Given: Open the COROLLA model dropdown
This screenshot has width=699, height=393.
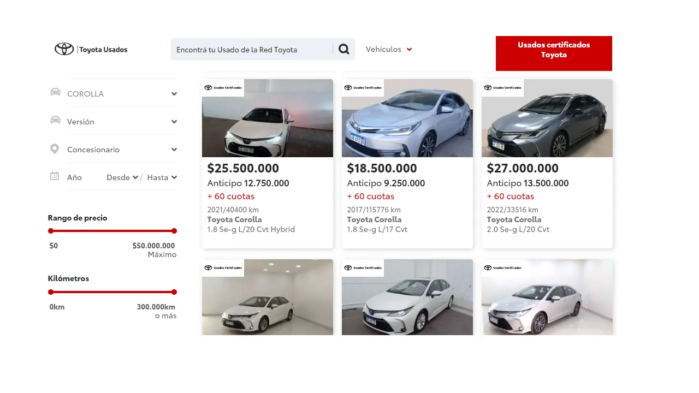Looking at the screenshot, I should tap(122, 93).
